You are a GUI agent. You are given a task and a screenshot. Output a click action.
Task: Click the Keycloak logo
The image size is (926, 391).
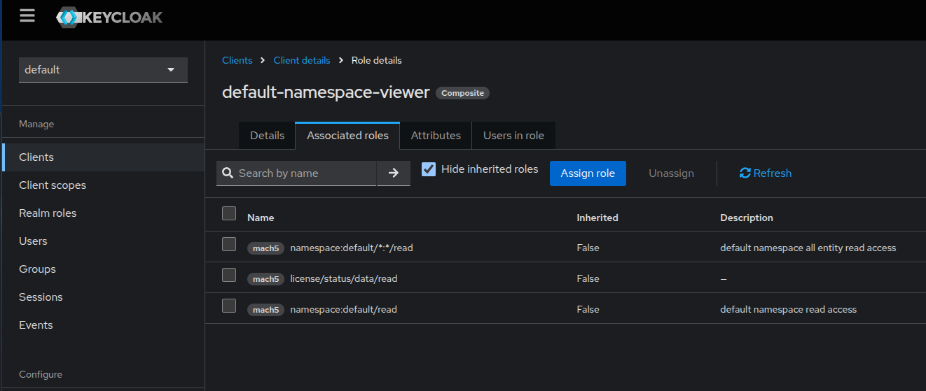[109, 17]
